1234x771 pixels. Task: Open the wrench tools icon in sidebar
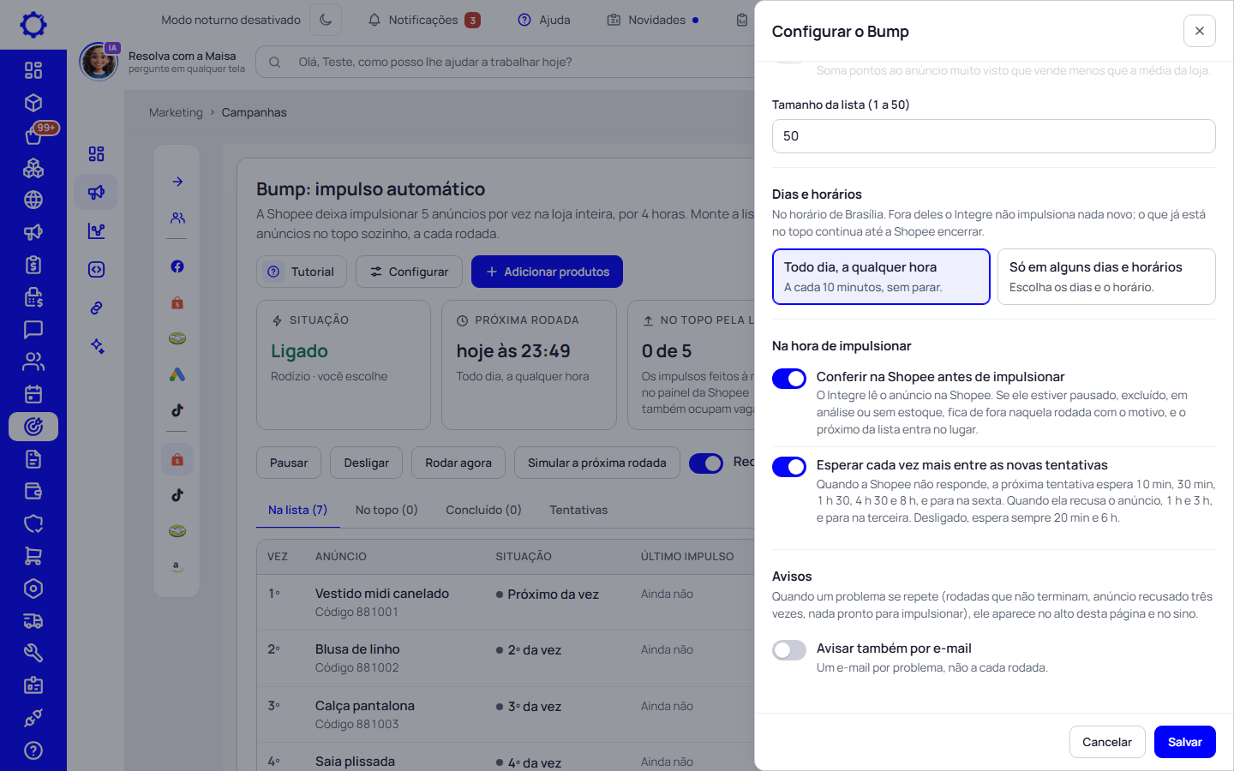point(33,654)
